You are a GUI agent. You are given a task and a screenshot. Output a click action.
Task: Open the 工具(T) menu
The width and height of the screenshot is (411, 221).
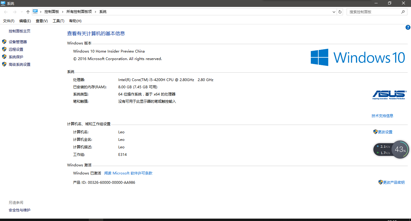click(x=58, y=21)
